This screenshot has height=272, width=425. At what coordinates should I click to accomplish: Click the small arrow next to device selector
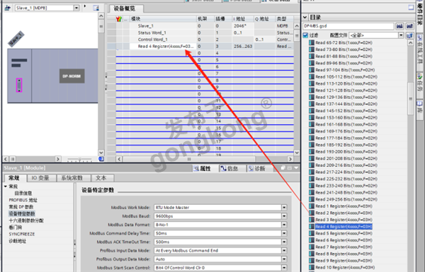(85, 6)
